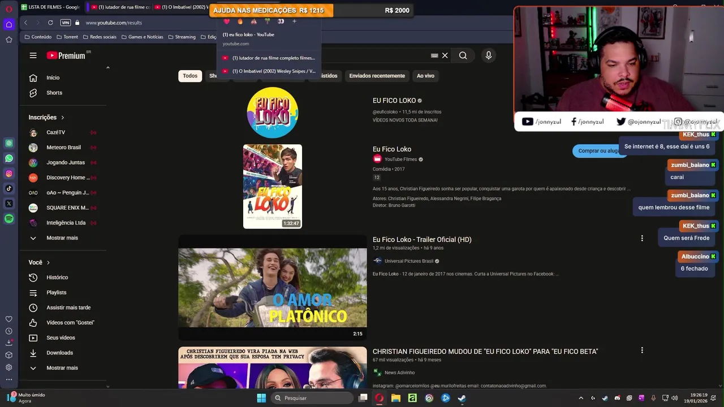724x407 pixels.
Task: Click the taskbar Pesquisar search box
Action: point(311,398)
